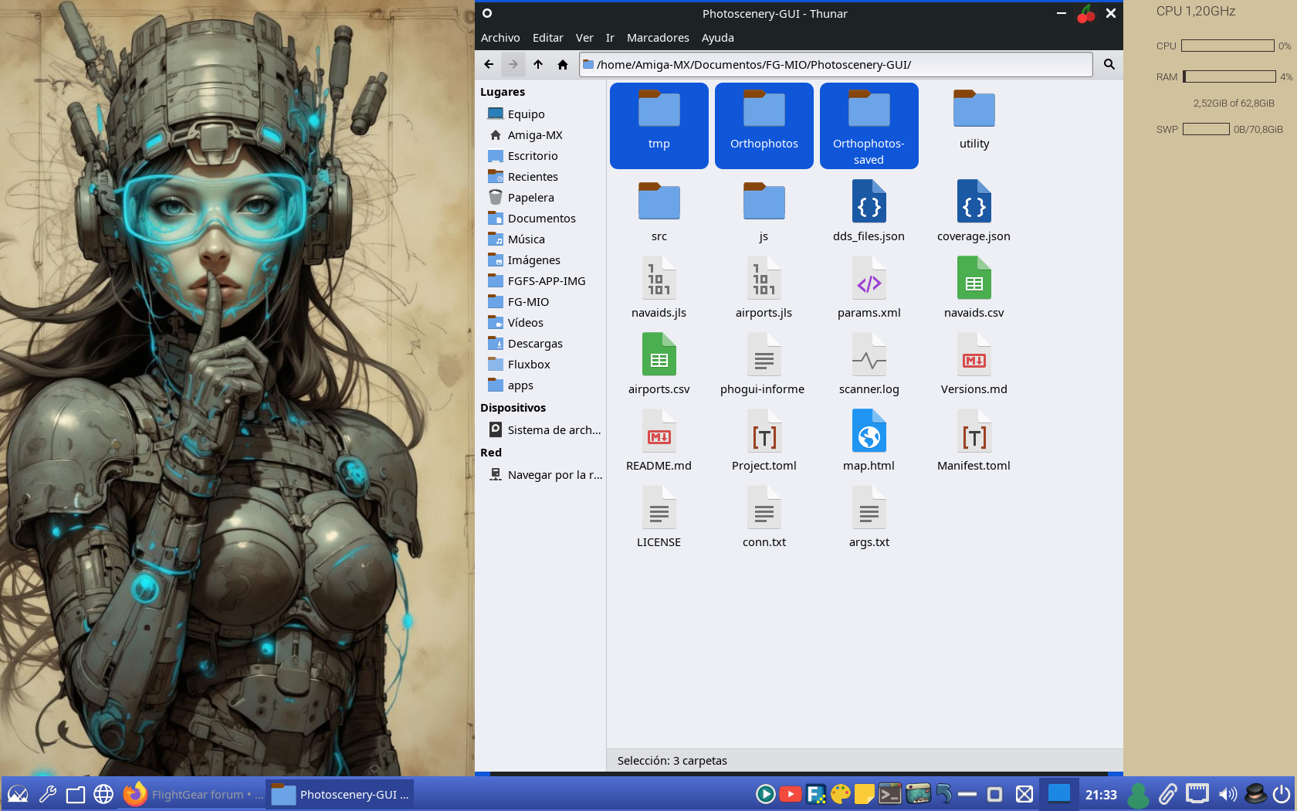
Task: Click the forward navigation arrow
Action: tap(513, 65)
